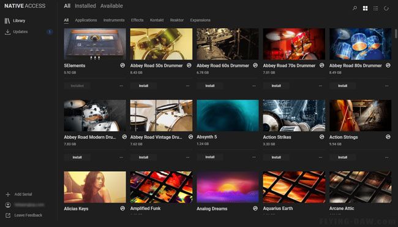Click the Add Serial link
The image size is (398, 227).
click(x=23, y=194)
